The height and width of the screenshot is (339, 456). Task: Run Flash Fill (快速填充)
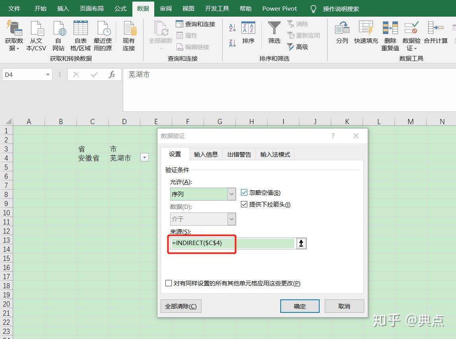point(366,33)
